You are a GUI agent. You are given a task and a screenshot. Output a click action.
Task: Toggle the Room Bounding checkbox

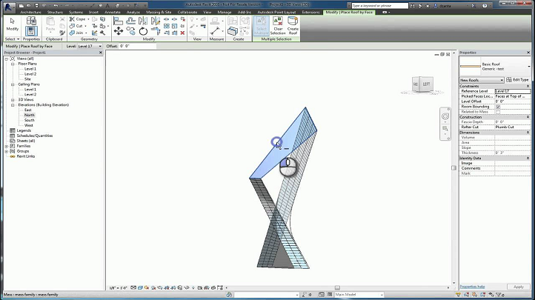[x=498, y=107]
